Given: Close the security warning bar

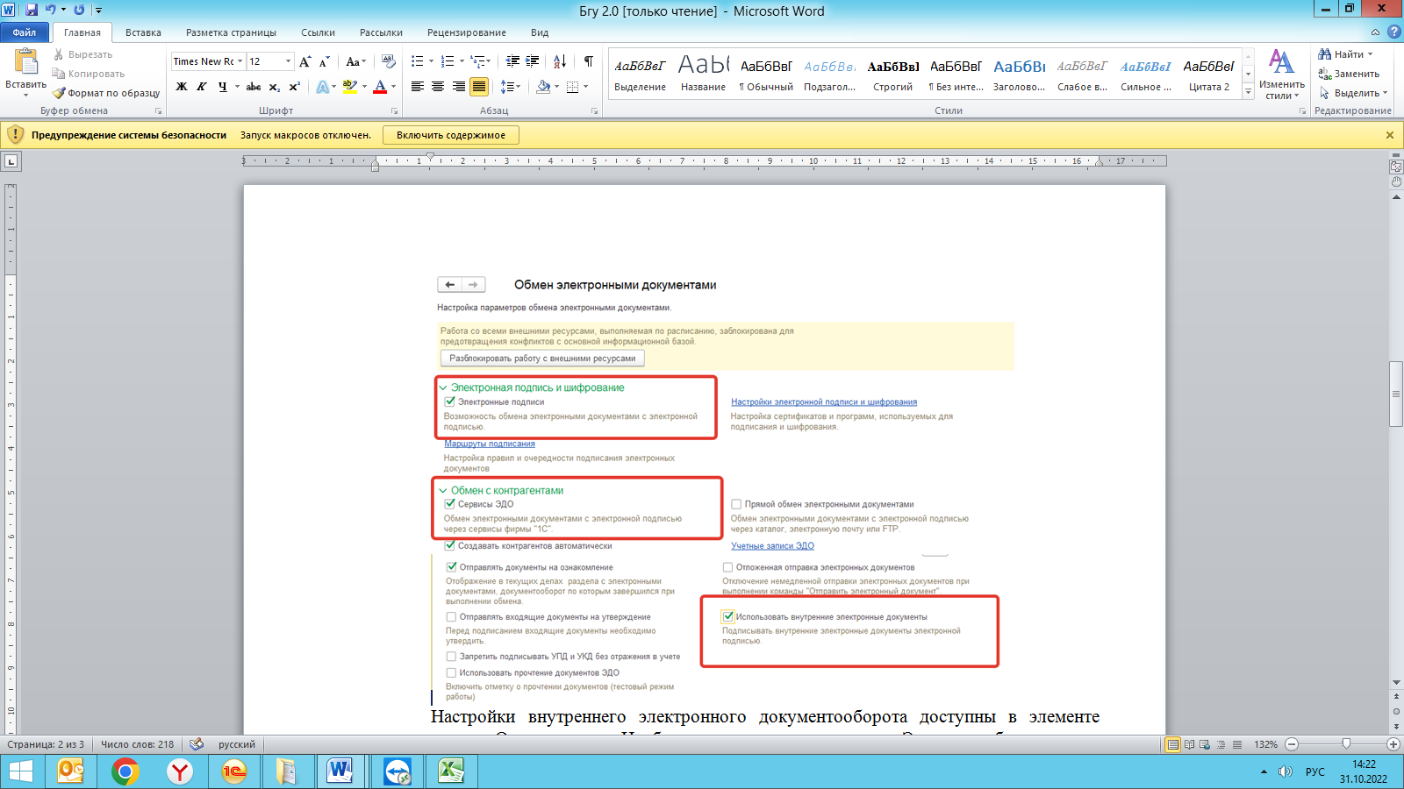Looking at the screenshot, I should tap(1389, 135).
